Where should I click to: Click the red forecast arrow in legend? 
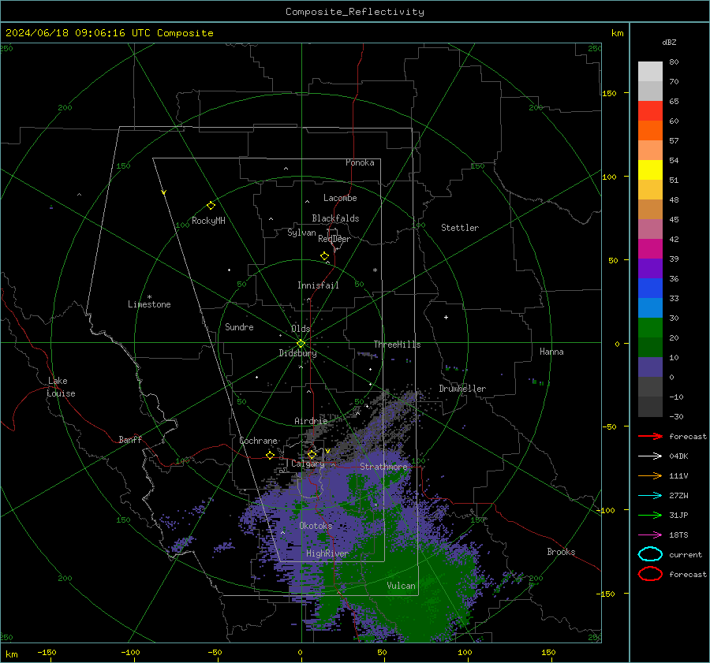650,436
